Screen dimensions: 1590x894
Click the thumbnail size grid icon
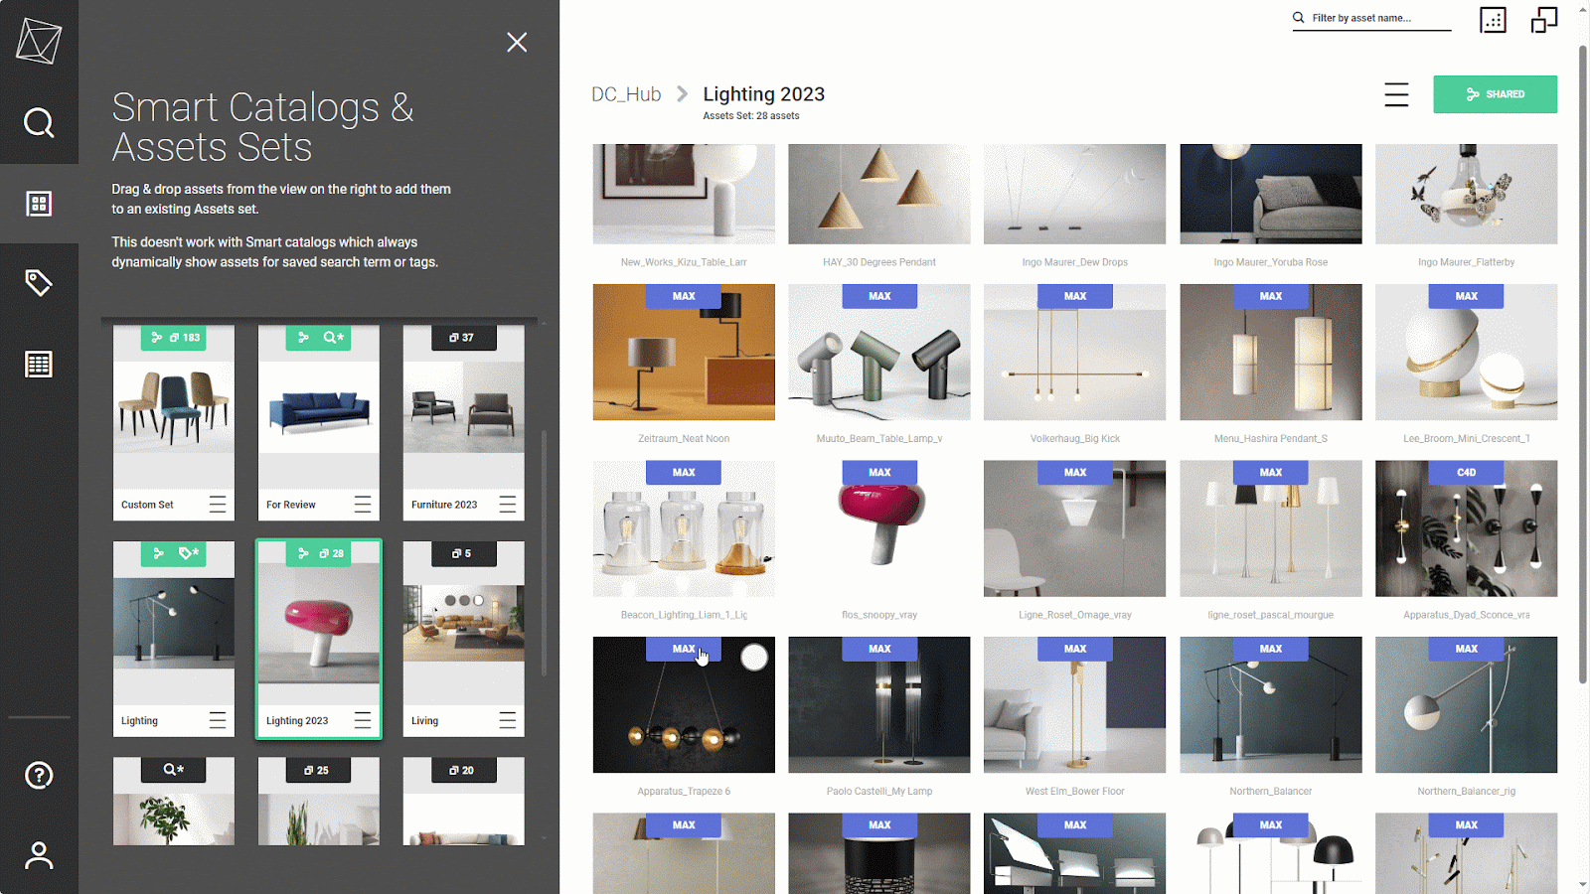click(1493, 20)
